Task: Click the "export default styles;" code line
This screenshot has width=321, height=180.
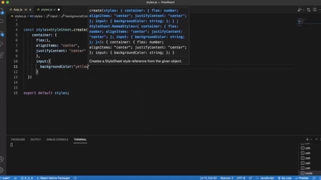Action: coord(46,93)
